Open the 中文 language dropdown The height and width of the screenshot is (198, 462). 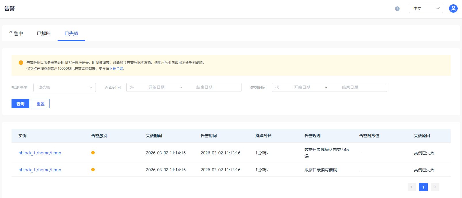tap(426, 9)
